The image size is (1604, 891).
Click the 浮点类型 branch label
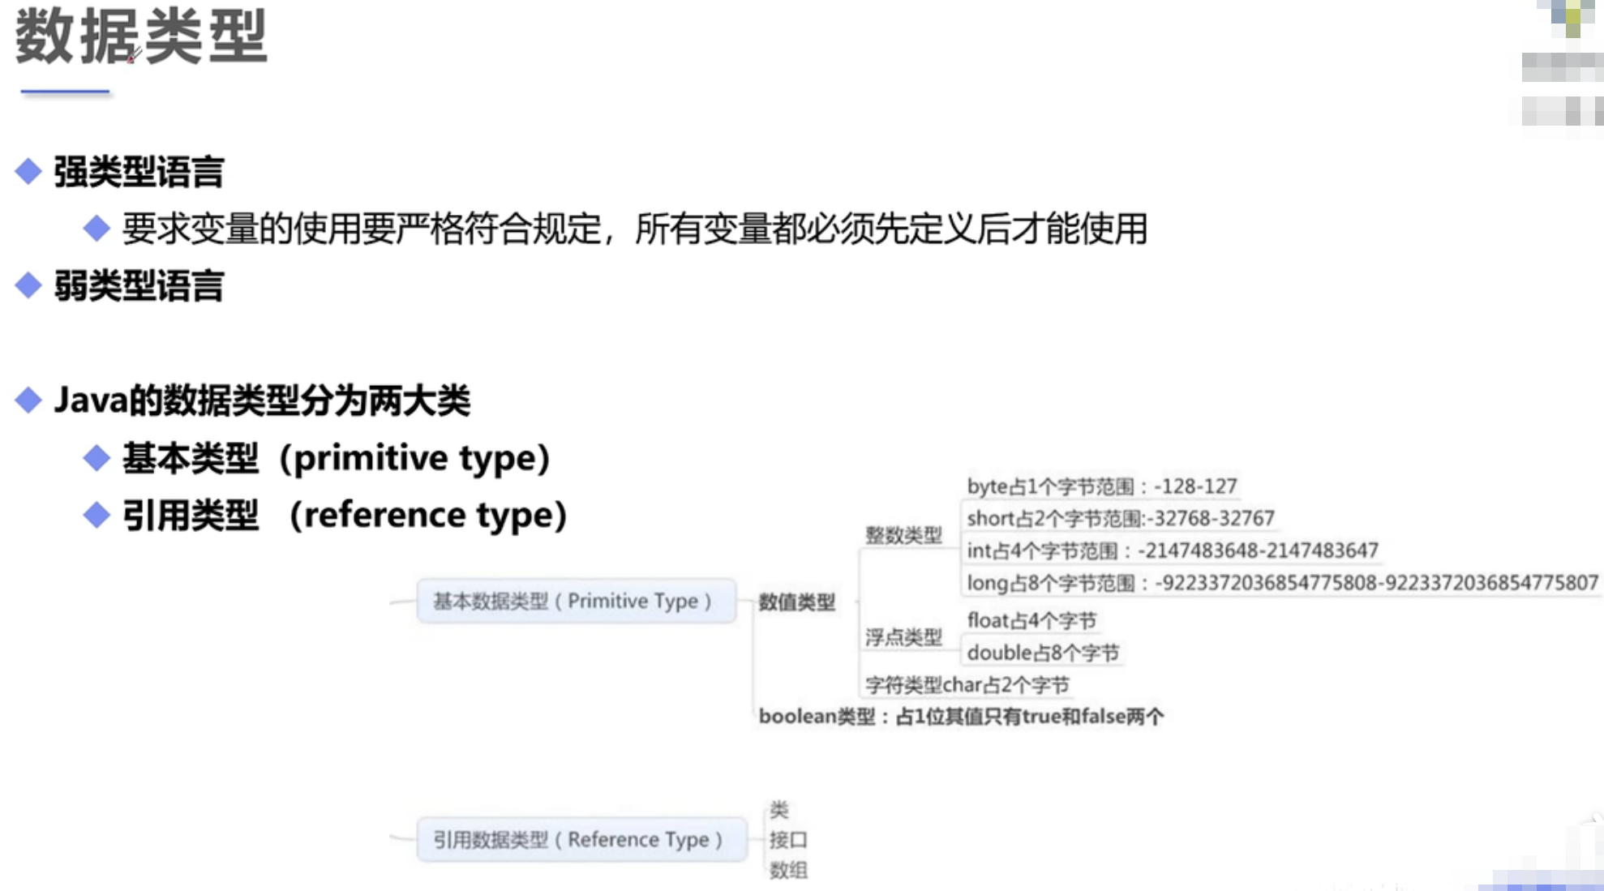coord(903,637)
